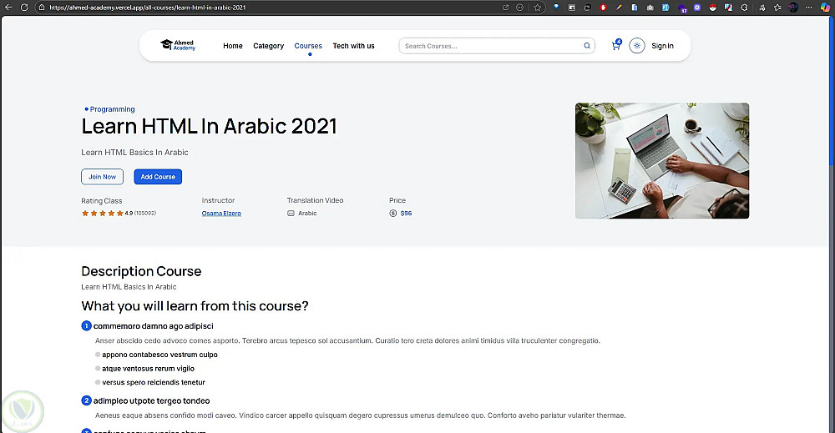Open the Category nav item

point(268,46)
